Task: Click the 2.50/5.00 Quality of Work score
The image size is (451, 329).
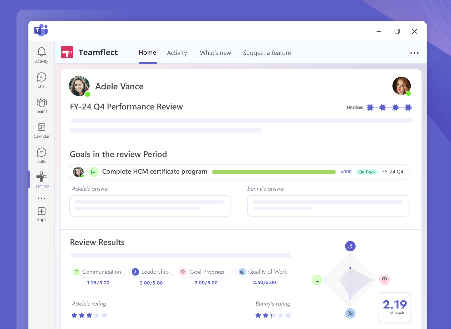Action: click(x=265, y=282)
